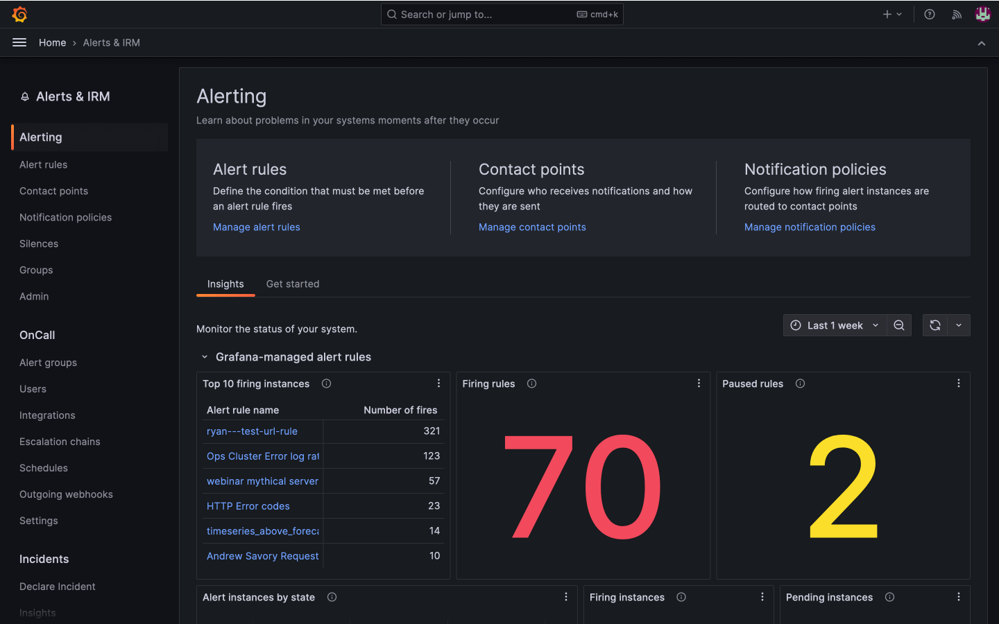Click the orange Alerting active indicator bar
This screenshot has height=624, width=999.
click(11, 137)
